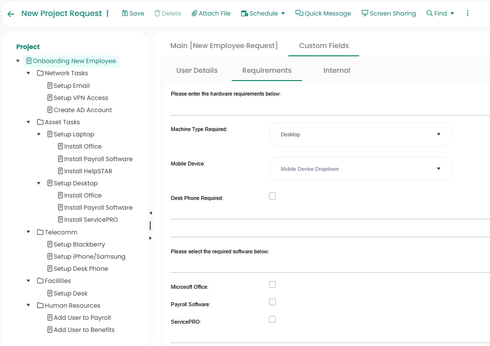
Task: Collapse the Setup Desktop node
Action: pos(39,183)
